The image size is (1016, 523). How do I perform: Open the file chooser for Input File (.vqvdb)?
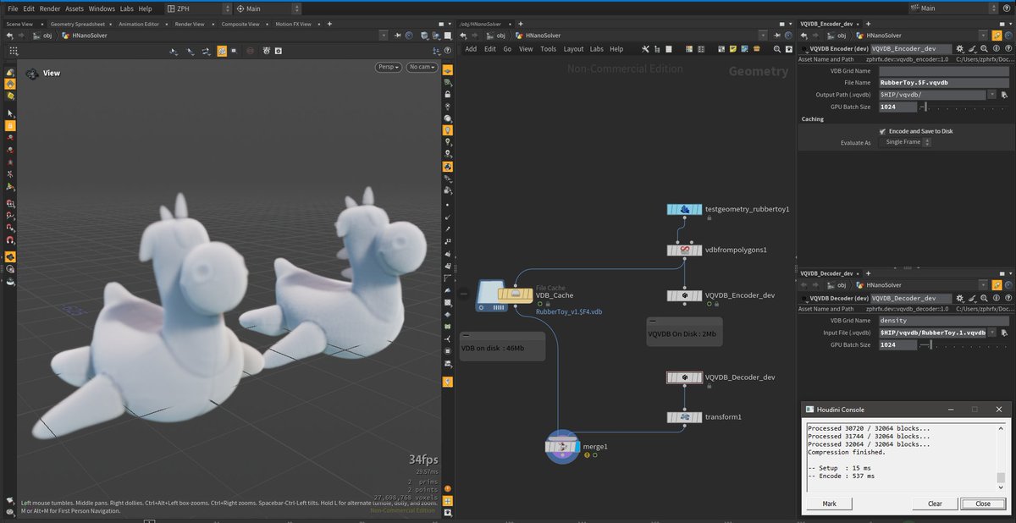click(x=1002, y=333)
